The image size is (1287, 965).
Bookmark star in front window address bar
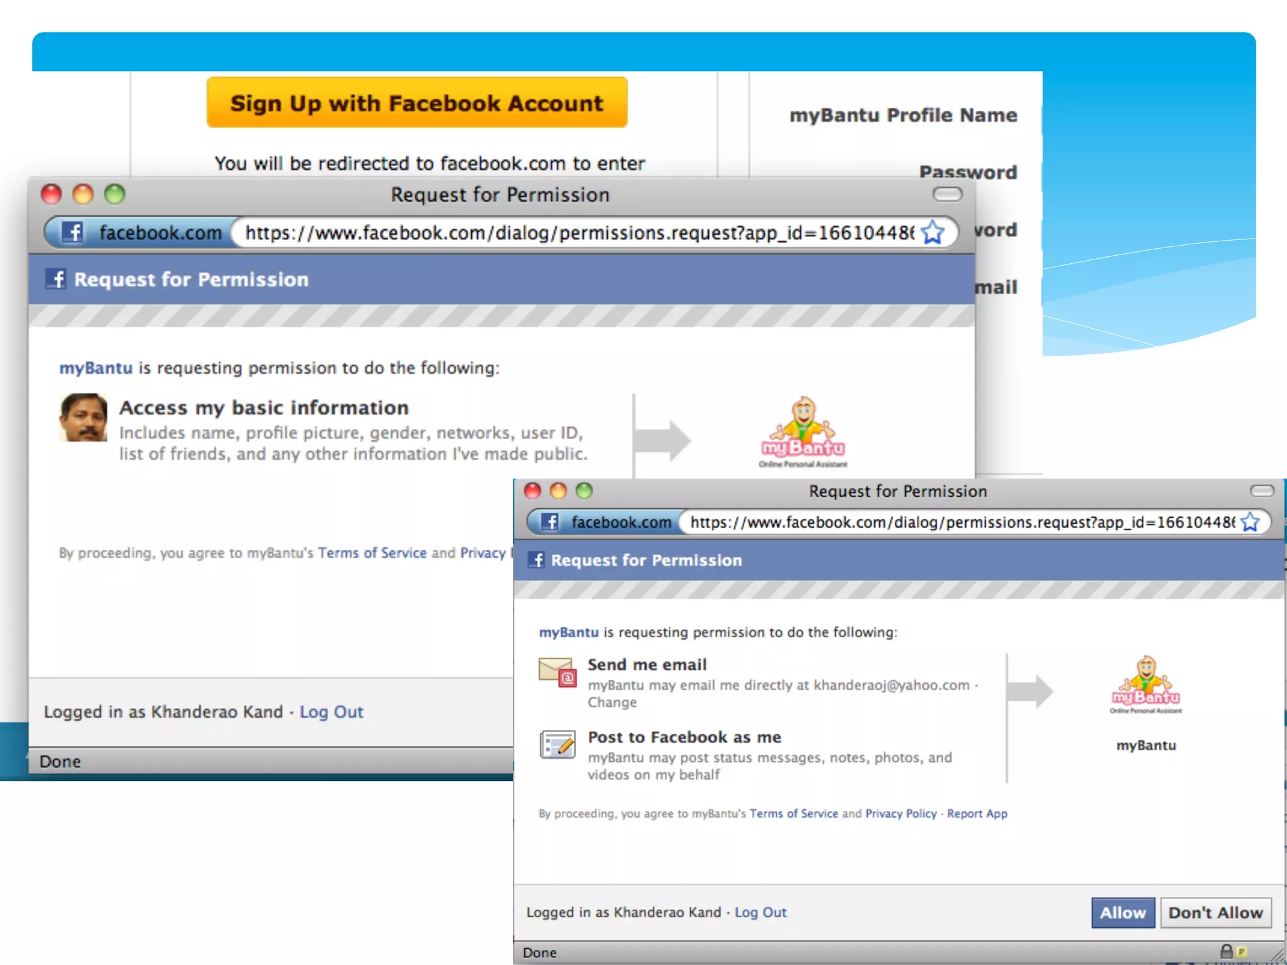1251,522
